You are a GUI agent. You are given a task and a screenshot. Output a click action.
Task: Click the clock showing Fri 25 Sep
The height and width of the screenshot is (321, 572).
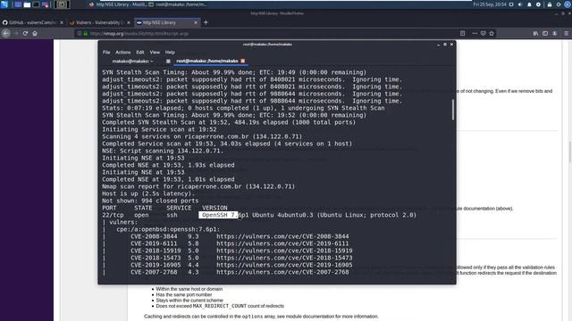pyautogui.click(x=490, y=4)
